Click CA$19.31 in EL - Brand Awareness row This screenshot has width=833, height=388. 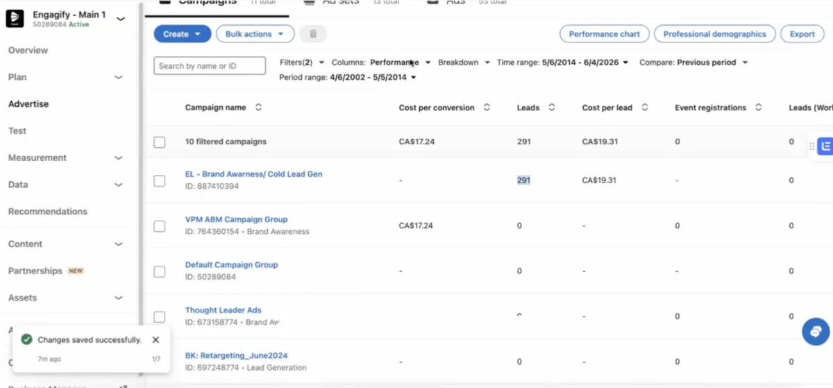point(600,180)
